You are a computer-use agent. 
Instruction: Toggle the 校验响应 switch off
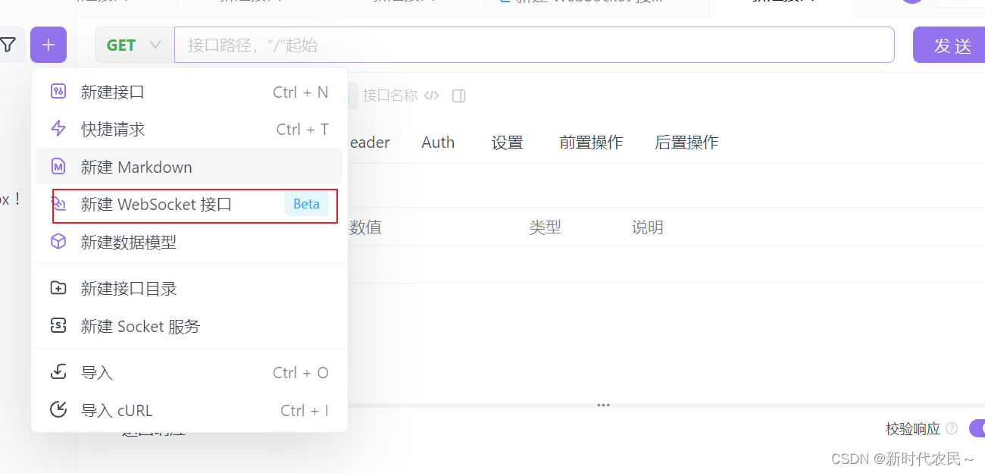[977, 428]
